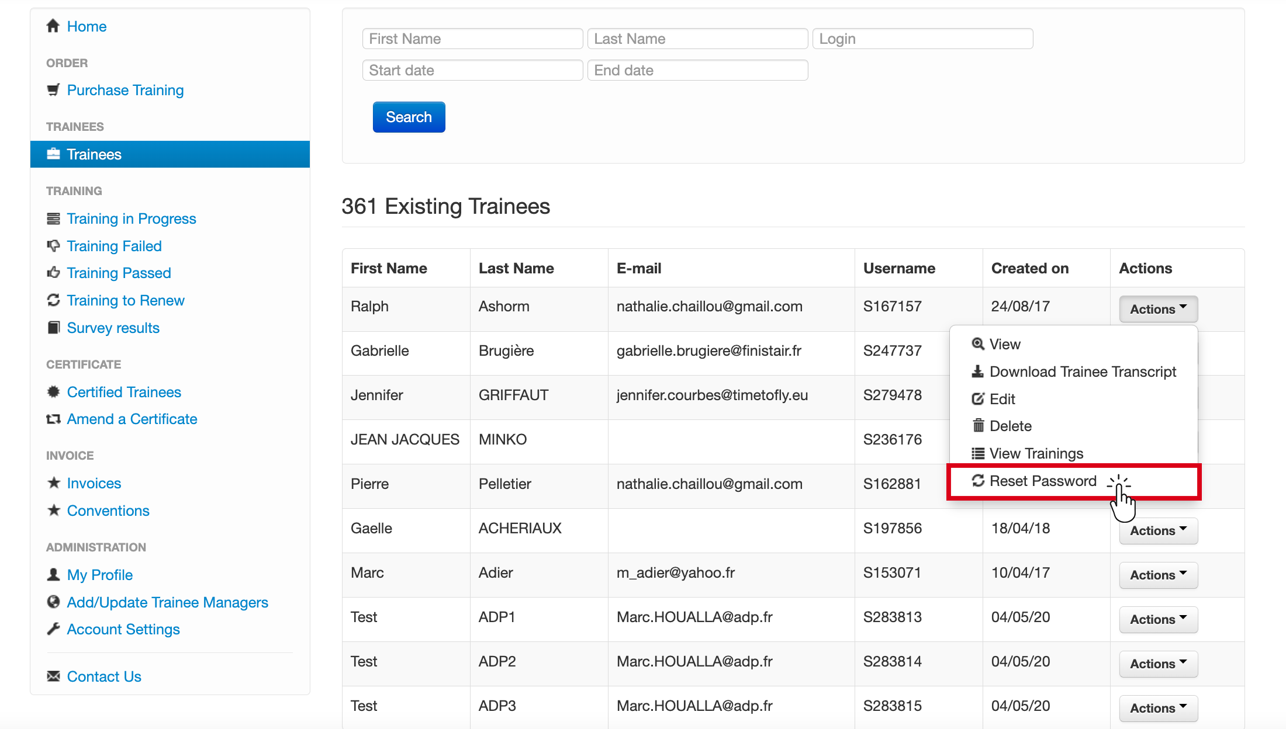Choose Reset Password menu item
Image resolution: width=1286 pixels, height=729 pixels.
(x=1074, y=481)
